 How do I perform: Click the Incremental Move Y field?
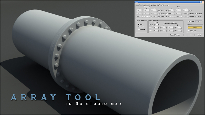point(146,11)
